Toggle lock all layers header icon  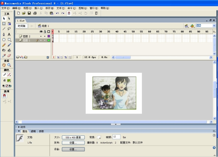click(x=45, y=32)
